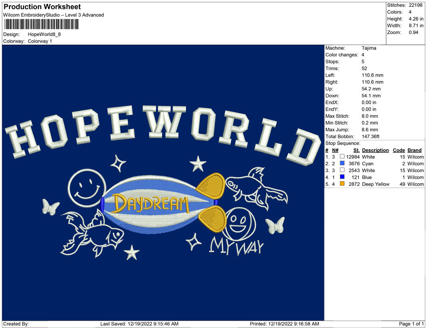
Task: Click stitch count 2543 in stop row 3
Action: (x=354, y=170)
